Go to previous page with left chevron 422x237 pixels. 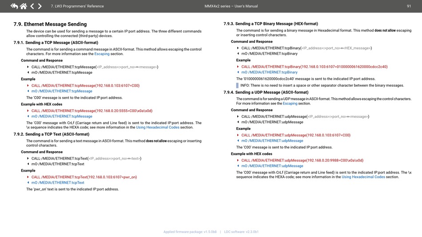[32, 6]
